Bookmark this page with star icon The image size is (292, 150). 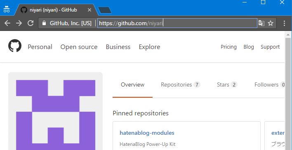[271, 23]
